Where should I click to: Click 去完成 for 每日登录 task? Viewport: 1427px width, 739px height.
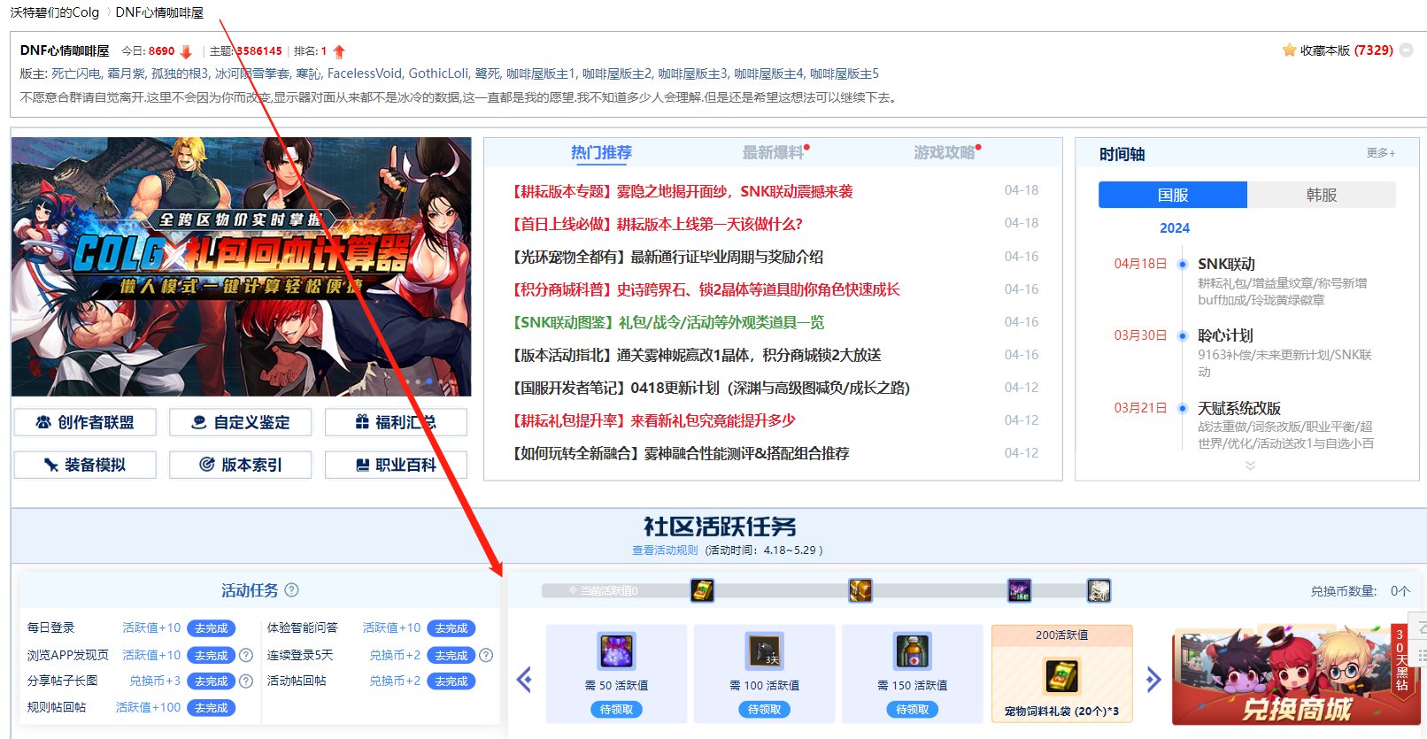(212, 628)
